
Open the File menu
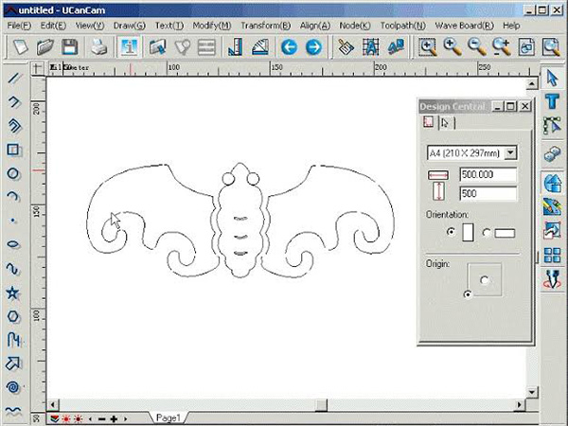(x=19, y=26)
